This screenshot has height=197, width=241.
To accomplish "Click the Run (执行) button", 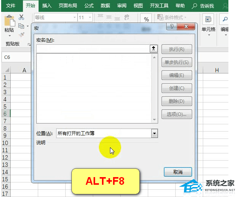I will tap(177, 49).
